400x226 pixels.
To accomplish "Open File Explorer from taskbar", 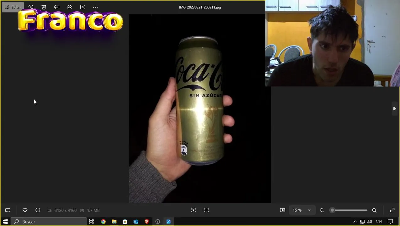I will [x=114, y=222].
